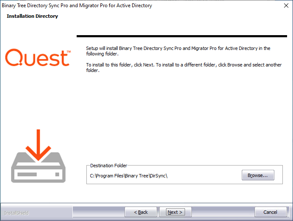Click the small square light on the drive icon
The height and width of the screenshot is (221, 293).
pos(57,174)
